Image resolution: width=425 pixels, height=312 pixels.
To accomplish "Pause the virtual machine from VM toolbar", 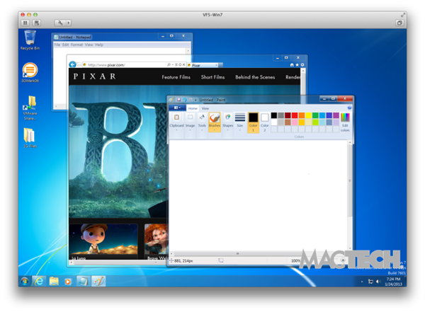I will pos(26,23).
